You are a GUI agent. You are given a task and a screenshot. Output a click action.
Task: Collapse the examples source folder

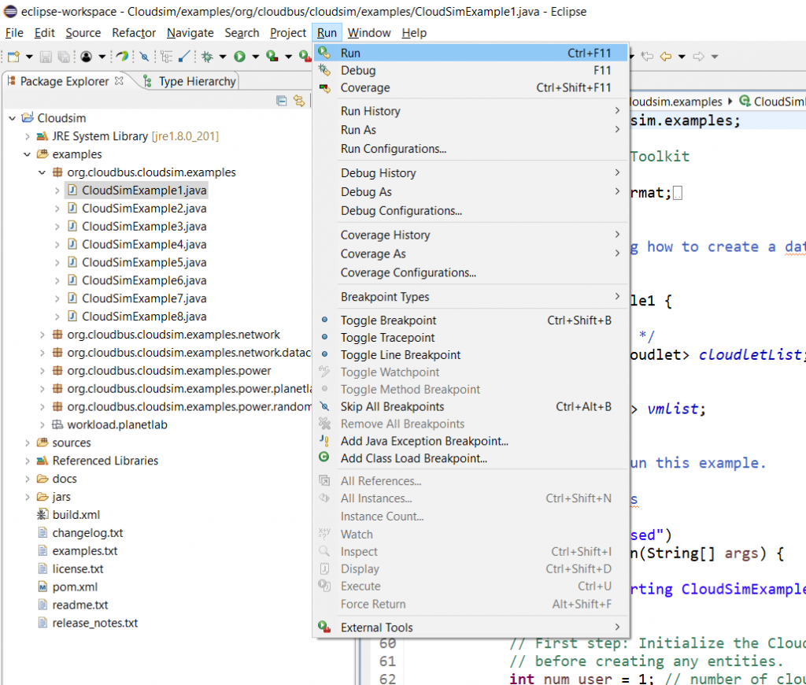(x=28, y=154)
